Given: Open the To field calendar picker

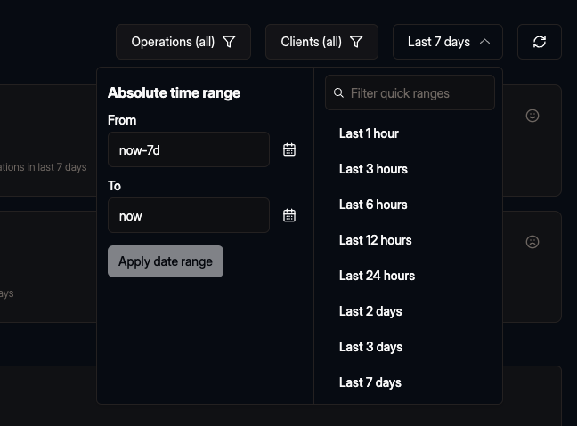Looking at the screenshot, I should click(x=289, y=215).
